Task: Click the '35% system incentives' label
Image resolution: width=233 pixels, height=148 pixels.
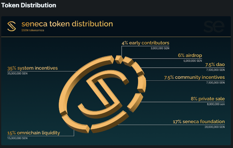Action: click(x=33, y=68)
